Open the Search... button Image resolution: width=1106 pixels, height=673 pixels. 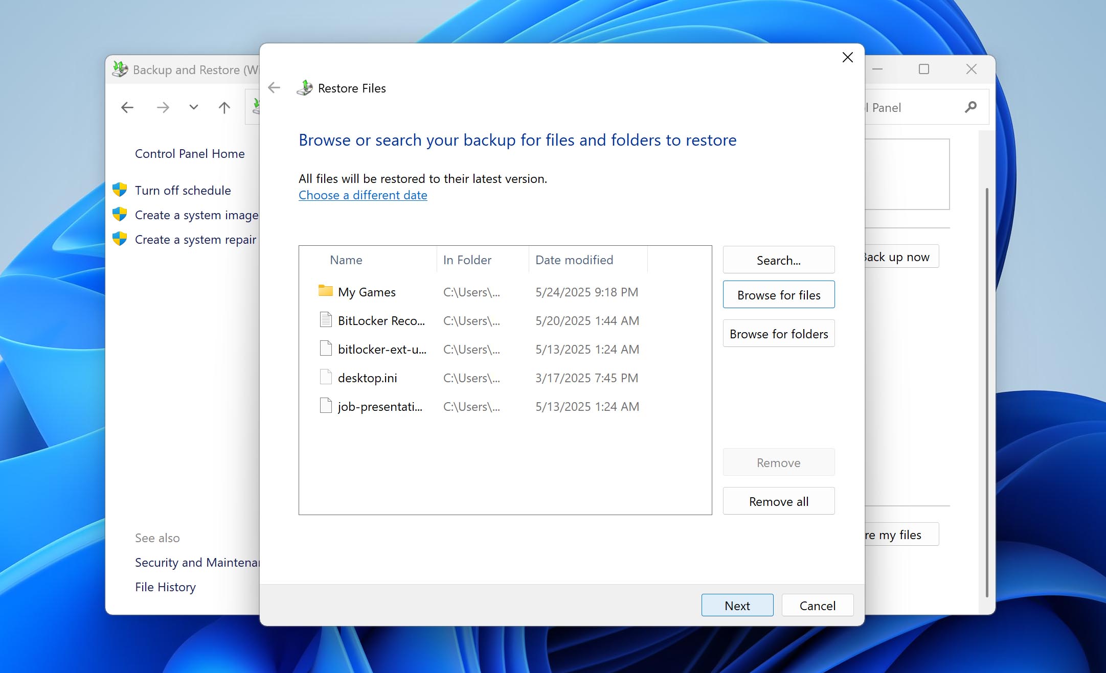(779, 260)
